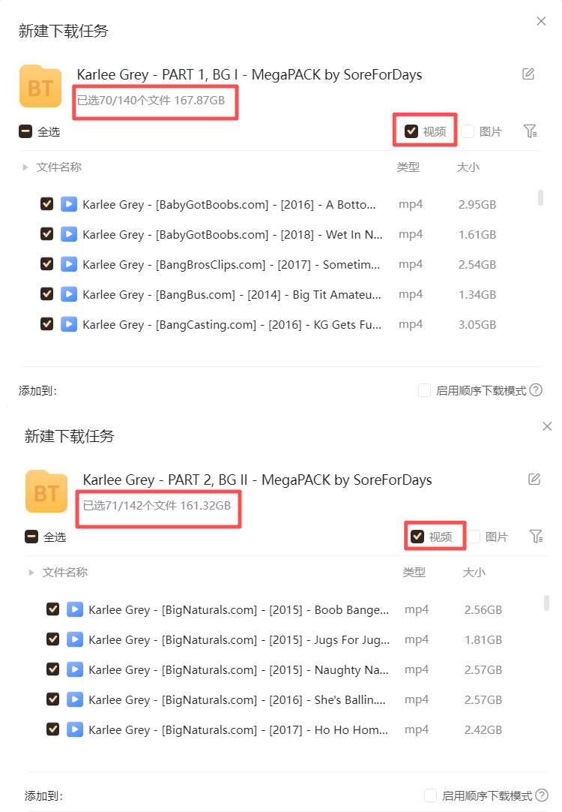
Task: Toggle 全选 checkbox in PART 2 dialog
Action: pyautogui.click(x=31, y=537)
